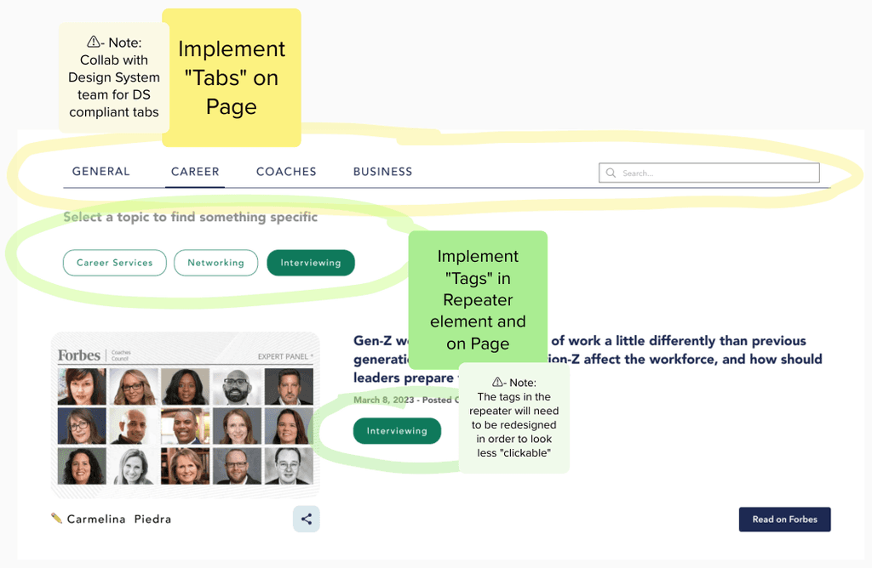Screen dimensions: 872x568
Task: Enable the Career Services topic filter
Action: (x=114, y=263)
